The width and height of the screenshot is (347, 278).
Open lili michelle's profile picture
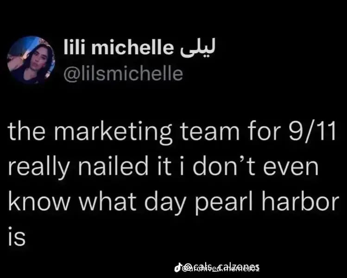click(x=31, y=60)
